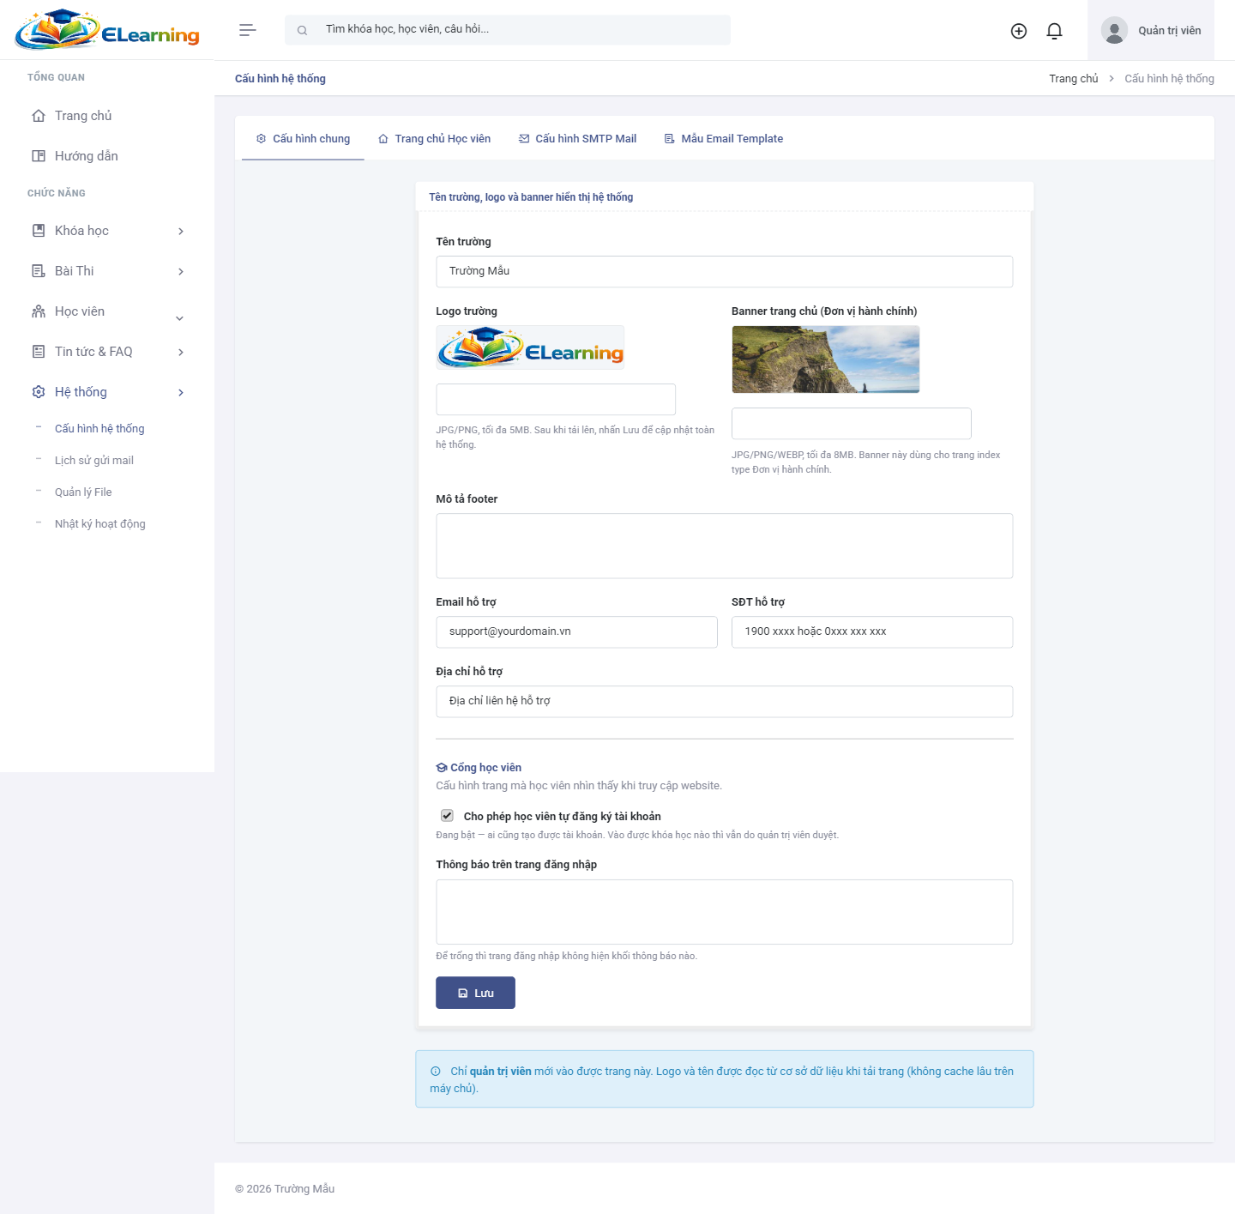Click the Mô tả footer textarea
Image resolution: width=1235 pixels, height=1214 pixels.
(x=725, y=546)
